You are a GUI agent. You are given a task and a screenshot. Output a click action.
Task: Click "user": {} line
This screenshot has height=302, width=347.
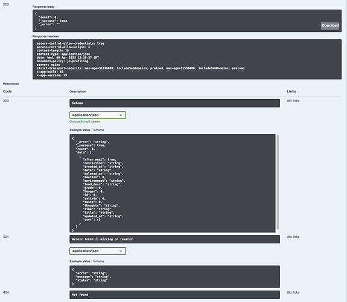(x=91, y=220)
